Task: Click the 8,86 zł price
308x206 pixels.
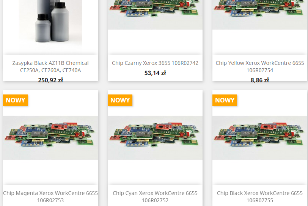Action: (x=260, y=80)
